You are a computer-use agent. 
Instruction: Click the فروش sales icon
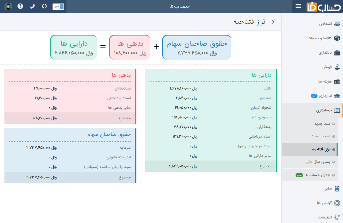[337, 67]
